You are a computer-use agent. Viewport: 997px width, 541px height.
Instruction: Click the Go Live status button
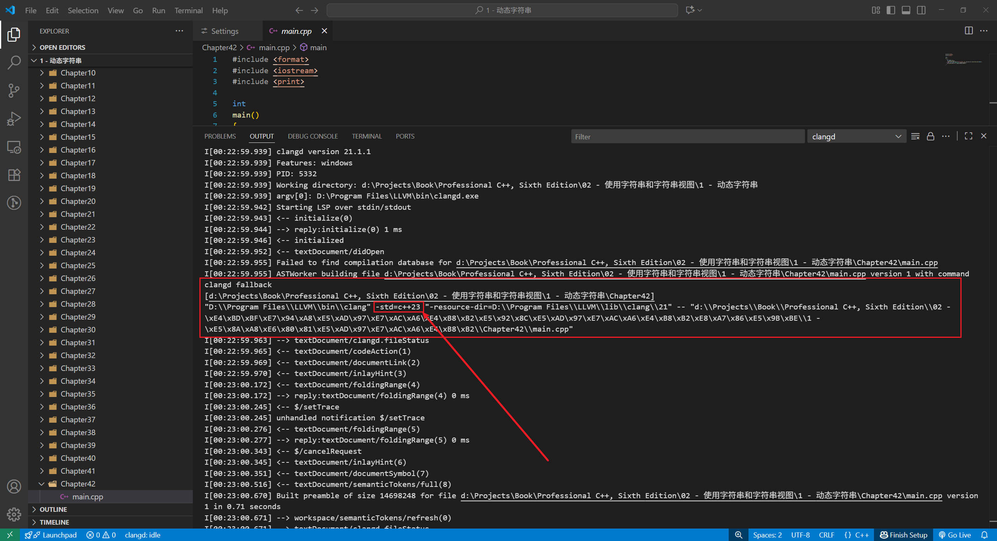coord(955,535)
